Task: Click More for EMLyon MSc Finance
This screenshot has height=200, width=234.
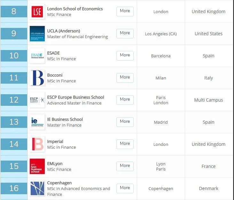Action: [125, 166]
